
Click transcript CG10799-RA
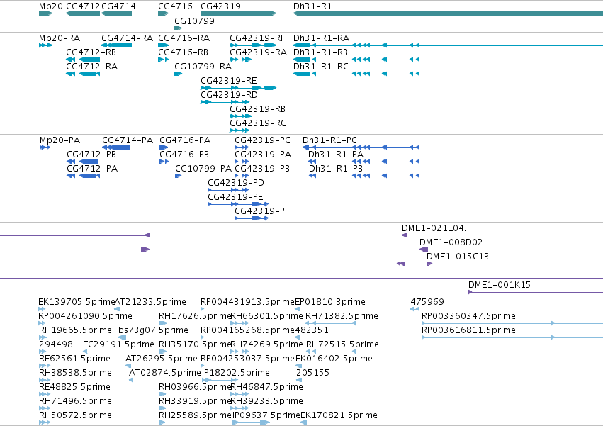point(203,67)
